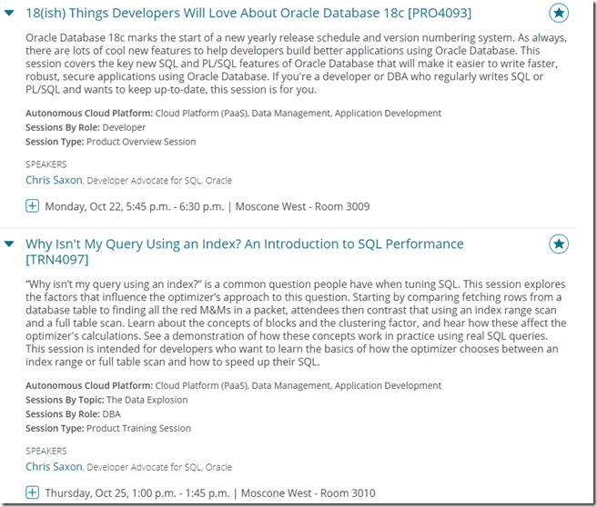Select the Product Overview Session type text

141,142
